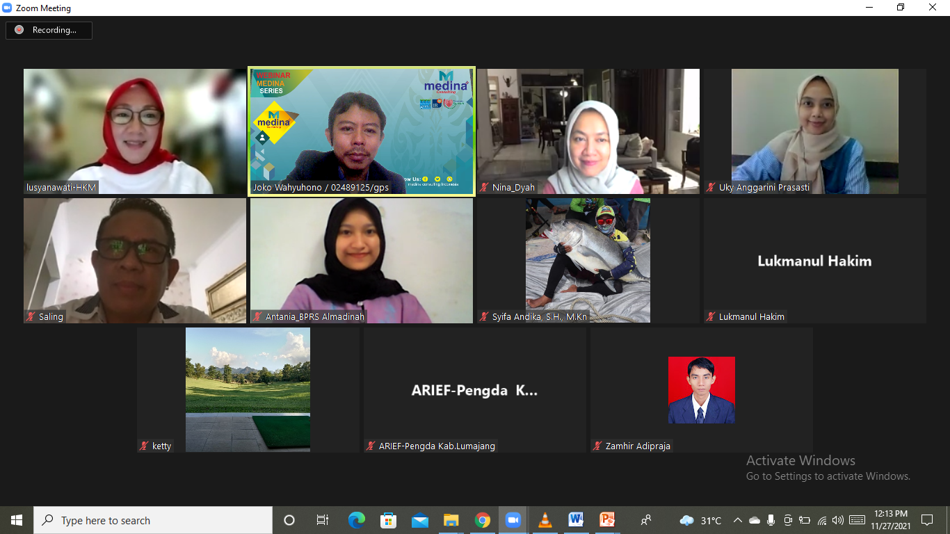Open the notification Action Center

[x=926, y=520]
